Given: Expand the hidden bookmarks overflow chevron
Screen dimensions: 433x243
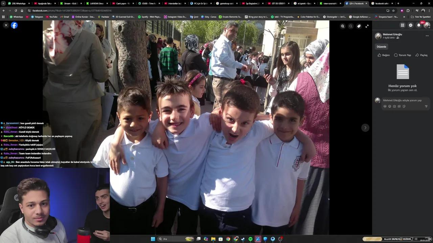Looking at the screenshot, I should [x=404, y=16].
